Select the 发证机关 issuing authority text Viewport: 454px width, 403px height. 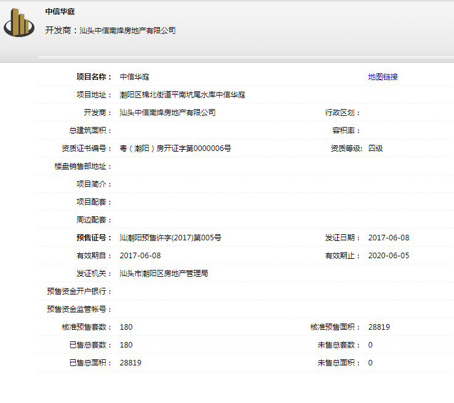coord(164,273)
